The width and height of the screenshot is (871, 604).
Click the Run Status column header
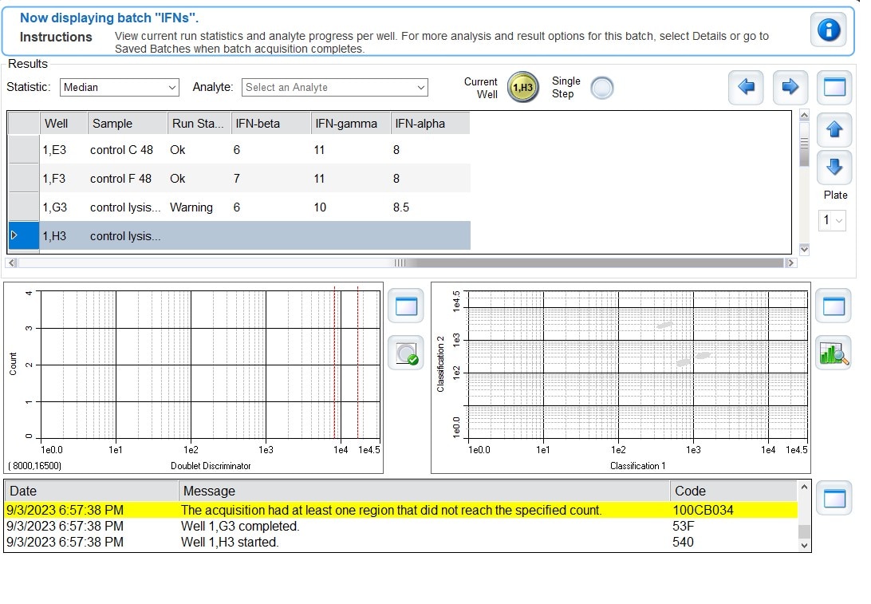(x=197, y=124)
